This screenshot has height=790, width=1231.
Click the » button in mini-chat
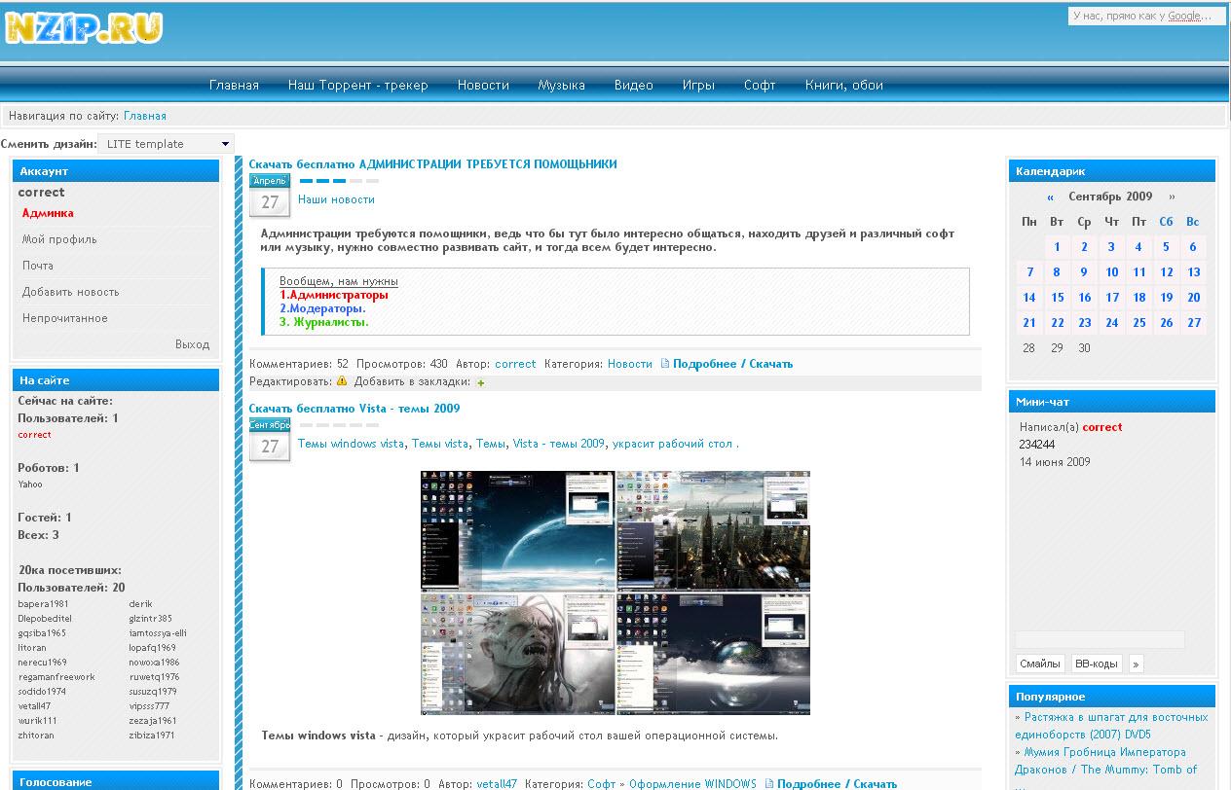tap(1136, 664)
